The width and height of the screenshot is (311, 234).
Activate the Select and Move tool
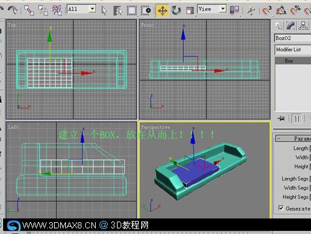[x=162, y=11]
